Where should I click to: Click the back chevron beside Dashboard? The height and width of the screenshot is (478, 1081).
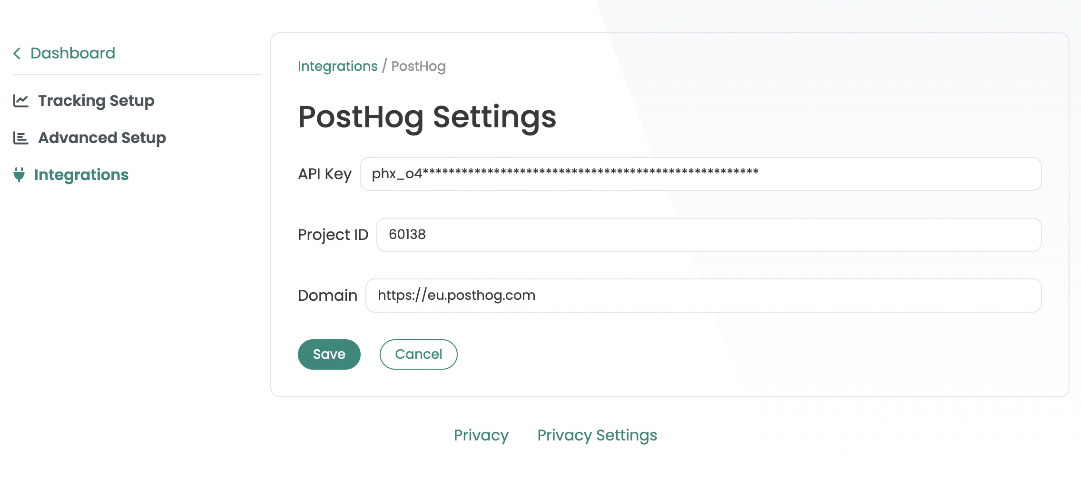(17, 53)
